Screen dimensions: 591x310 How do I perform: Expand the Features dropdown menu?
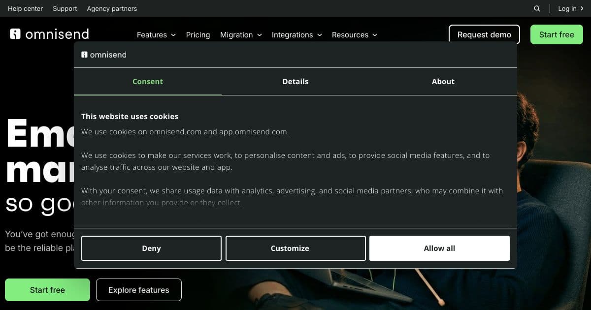pyautogui.click(x=156, y=34)
